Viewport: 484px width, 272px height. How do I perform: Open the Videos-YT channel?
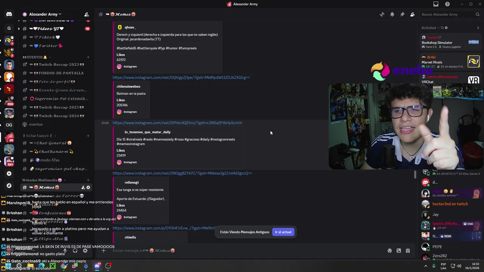pyautogui.click(x=56, y=29)
